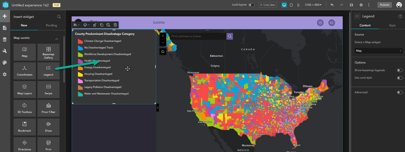Delete the selected Legend widget
Viewport: 405px width, 152px height.
115,25
